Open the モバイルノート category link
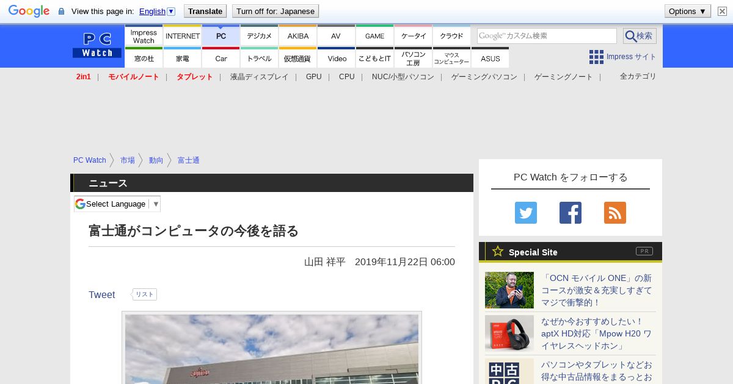733x384 pixels. (x=133, y=77)
